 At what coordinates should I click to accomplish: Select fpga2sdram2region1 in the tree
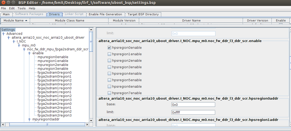[54, 108]
